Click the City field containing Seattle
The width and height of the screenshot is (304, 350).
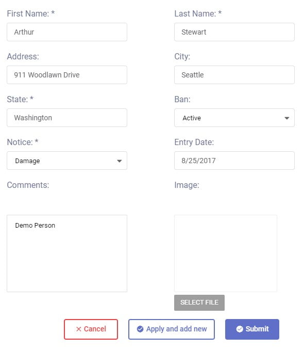[x=234, y=75]
